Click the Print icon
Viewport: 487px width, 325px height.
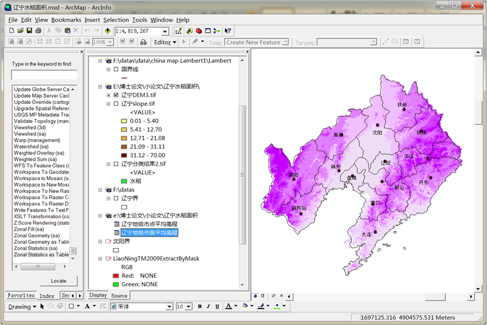click(38, 30)
